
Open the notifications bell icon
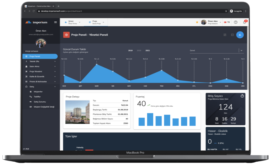point(244,22)
